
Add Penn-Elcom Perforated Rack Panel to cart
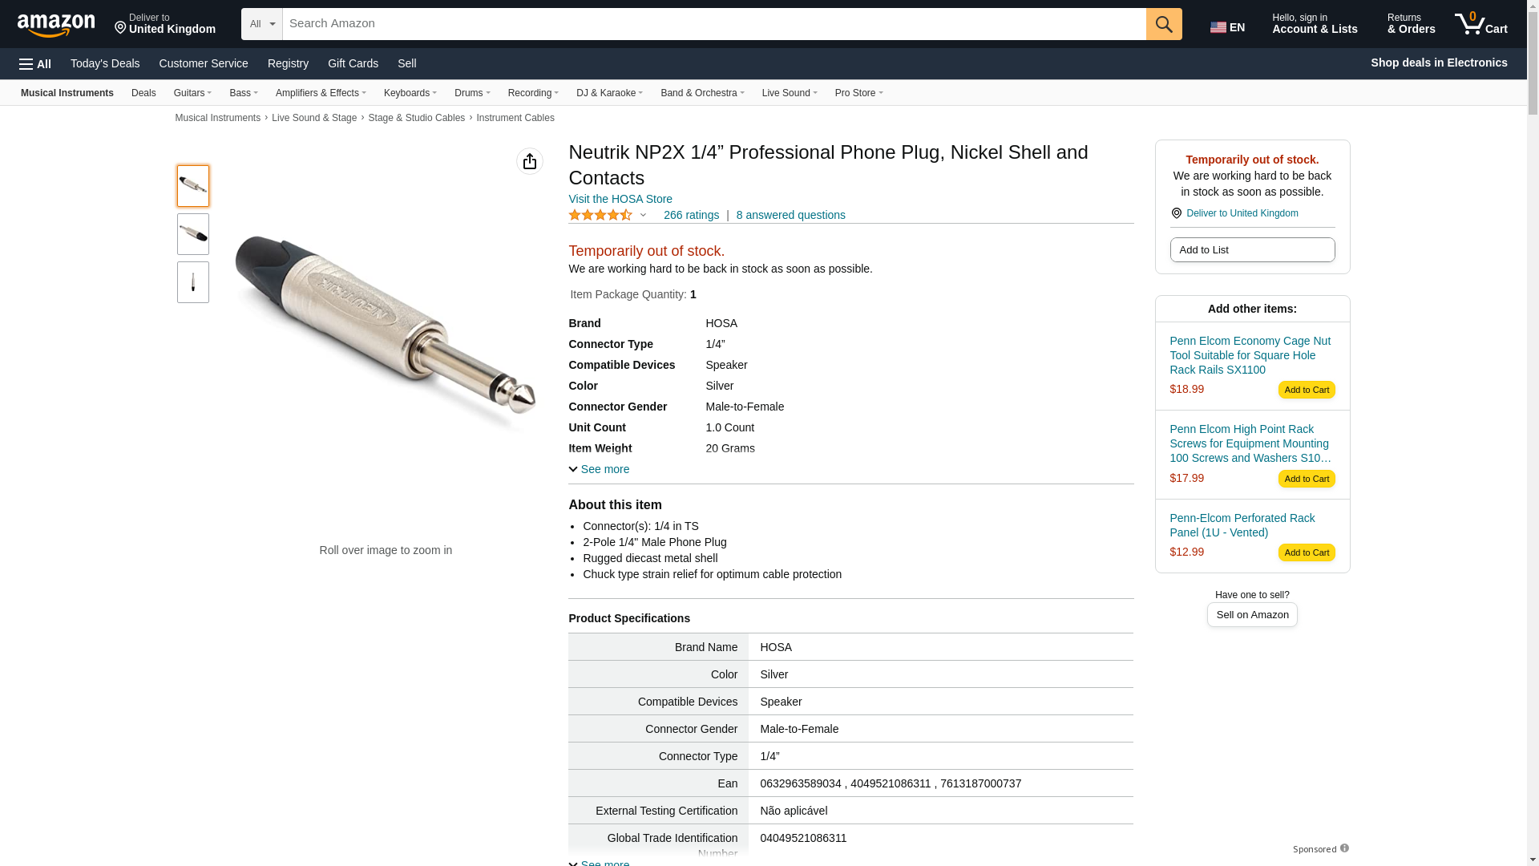[1307, 552]
